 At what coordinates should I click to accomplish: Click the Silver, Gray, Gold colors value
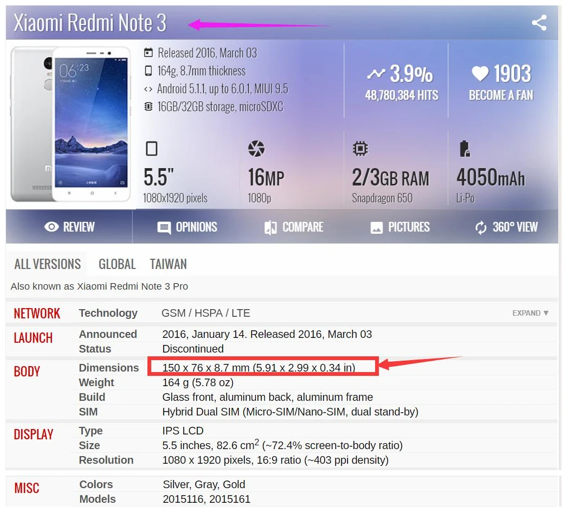(204, 484)
